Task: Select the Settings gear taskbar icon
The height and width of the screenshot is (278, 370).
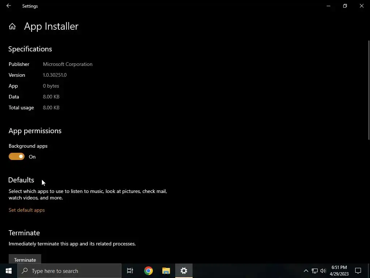Action: coord(184,271)
